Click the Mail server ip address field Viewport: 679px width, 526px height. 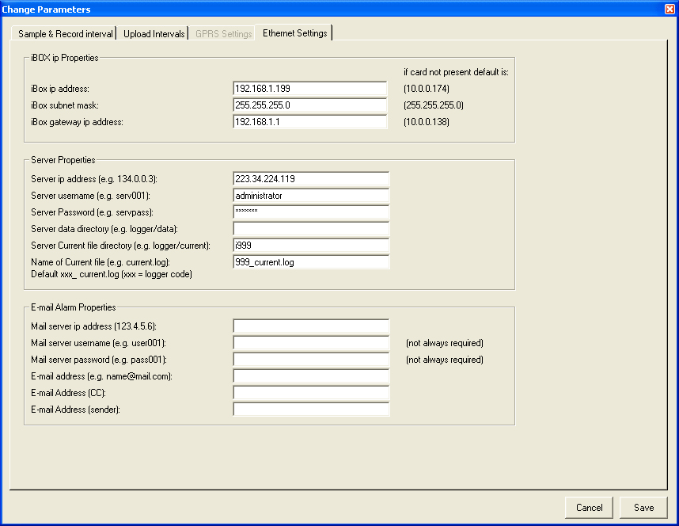311,326
